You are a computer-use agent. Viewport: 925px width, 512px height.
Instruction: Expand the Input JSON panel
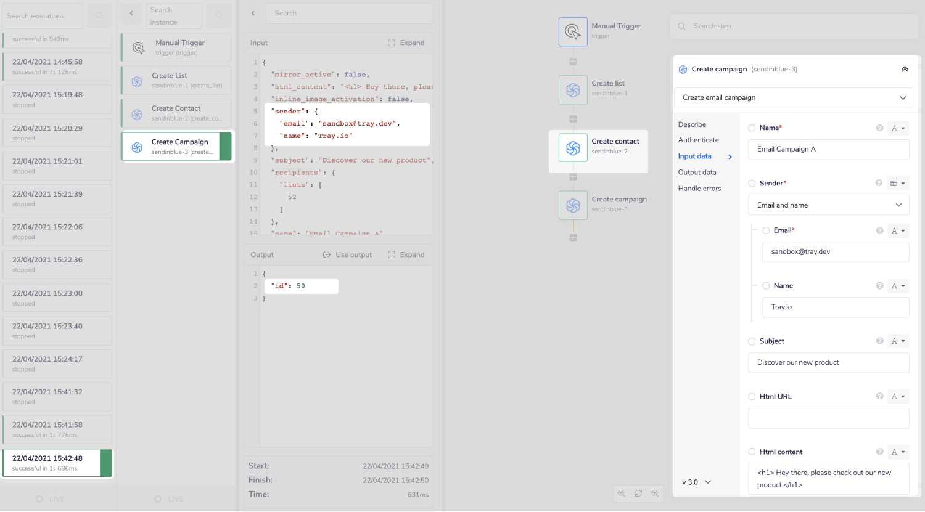(406, 43)
